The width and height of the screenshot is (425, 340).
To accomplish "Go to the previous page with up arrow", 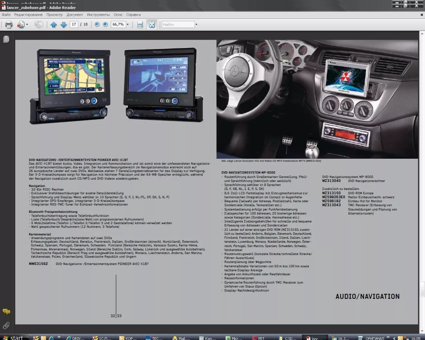I will 53,24.
